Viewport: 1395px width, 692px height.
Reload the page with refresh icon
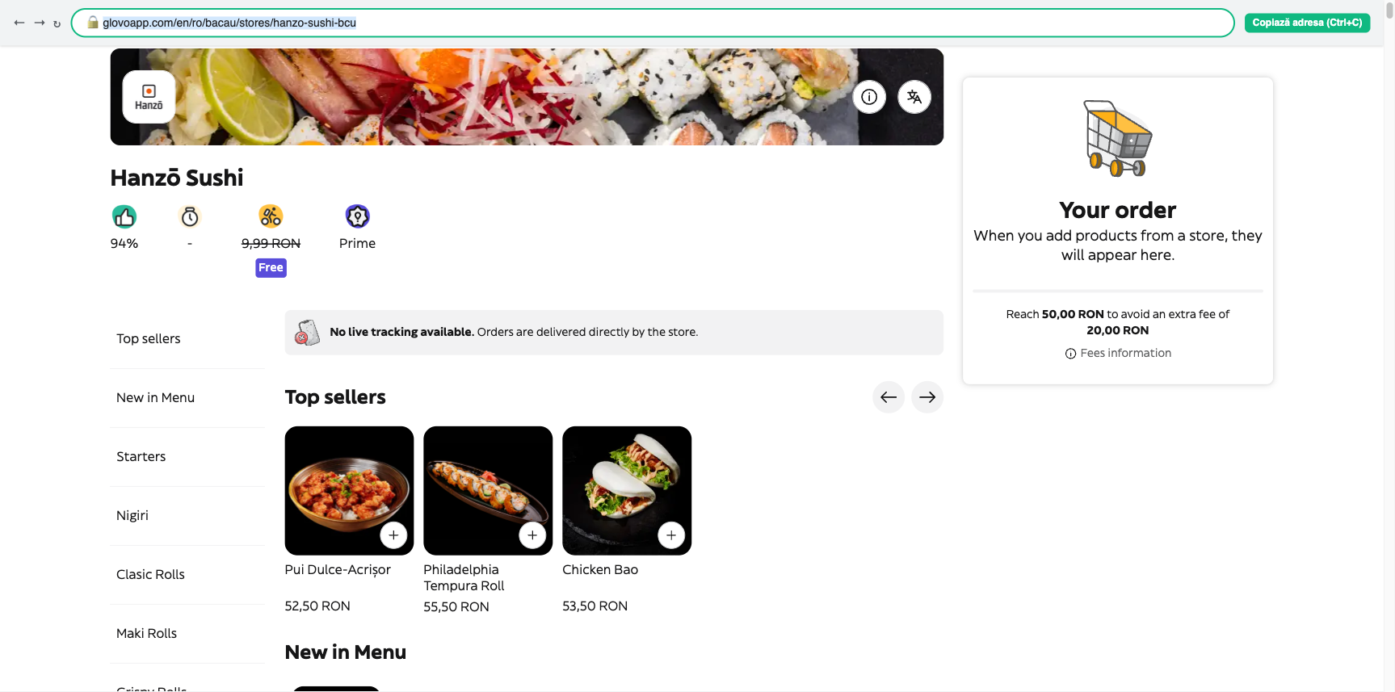(x=57, y=23)
